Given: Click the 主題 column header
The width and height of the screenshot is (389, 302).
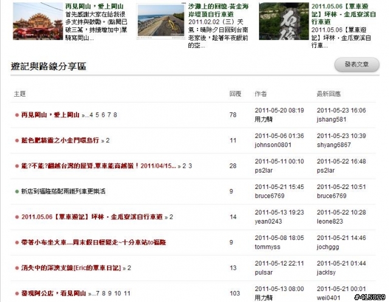Looking at the screenshot, I should (x=20, y=94).
